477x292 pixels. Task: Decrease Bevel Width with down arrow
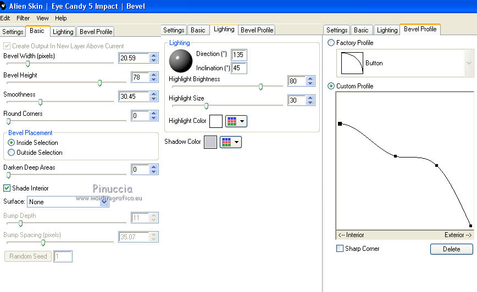pos(154,60)
